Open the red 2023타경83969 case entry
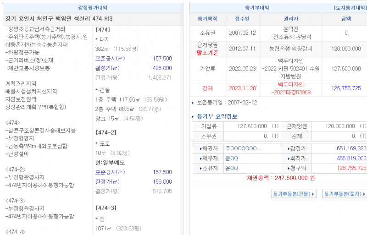The width and height of the screenshot is (367, 235). [x=294, y=92]
